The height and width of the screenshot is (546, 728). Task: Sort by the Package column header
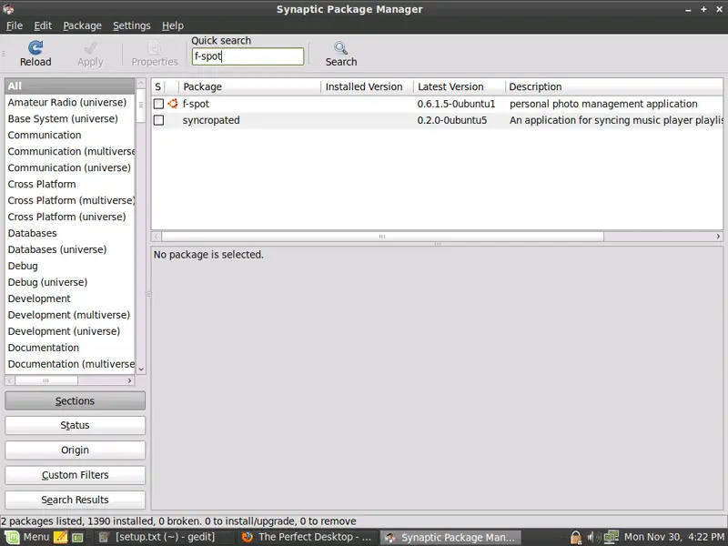(249, 86)
